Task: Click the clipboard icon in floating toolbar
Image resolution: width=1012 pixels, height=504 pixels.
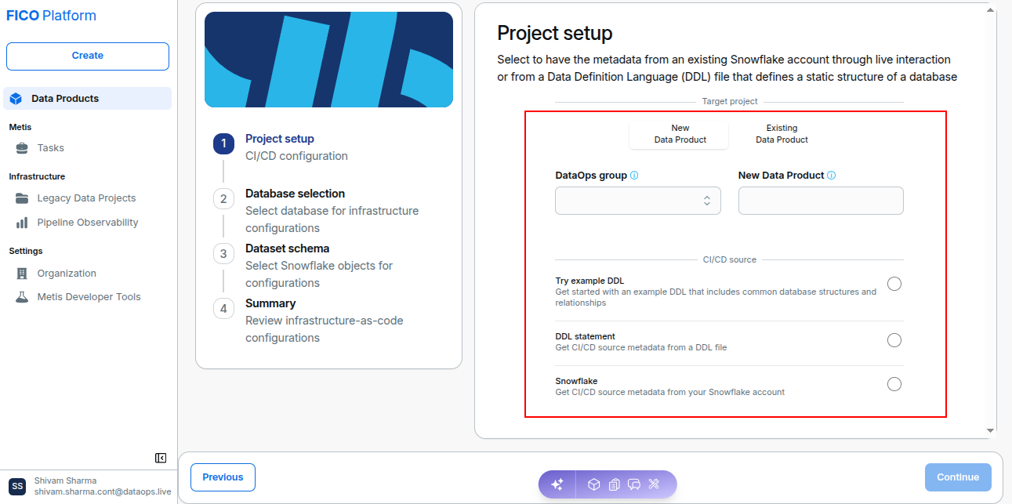Action: pos(614,484)
